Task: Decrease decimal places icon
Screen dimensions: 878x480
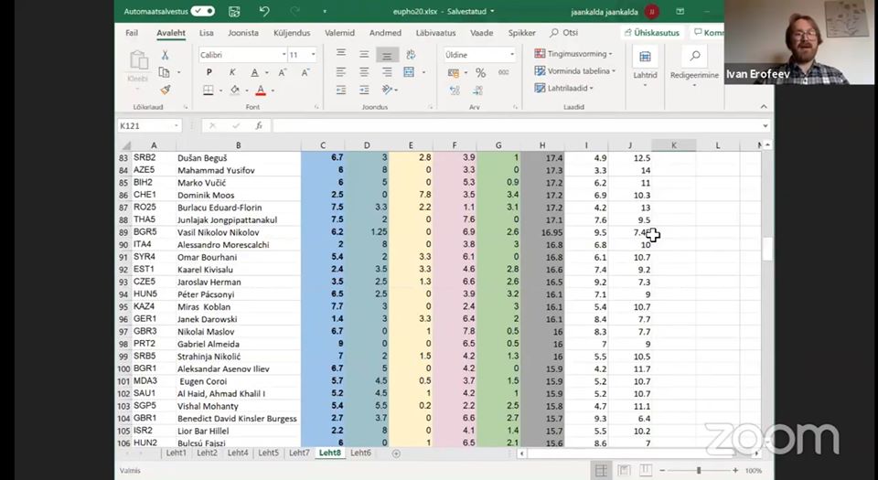Action: click(x=477, y=91)
